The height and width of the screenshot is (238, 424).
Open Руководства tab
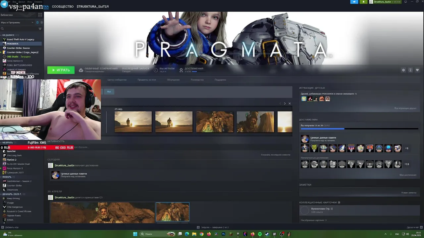pyautogui.click(x=197, y=80)
